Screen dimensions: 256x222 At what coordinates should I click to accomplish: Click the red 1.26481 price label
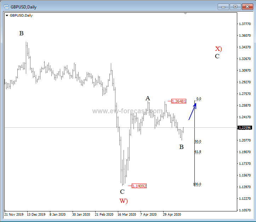click(x=178, y=101)
